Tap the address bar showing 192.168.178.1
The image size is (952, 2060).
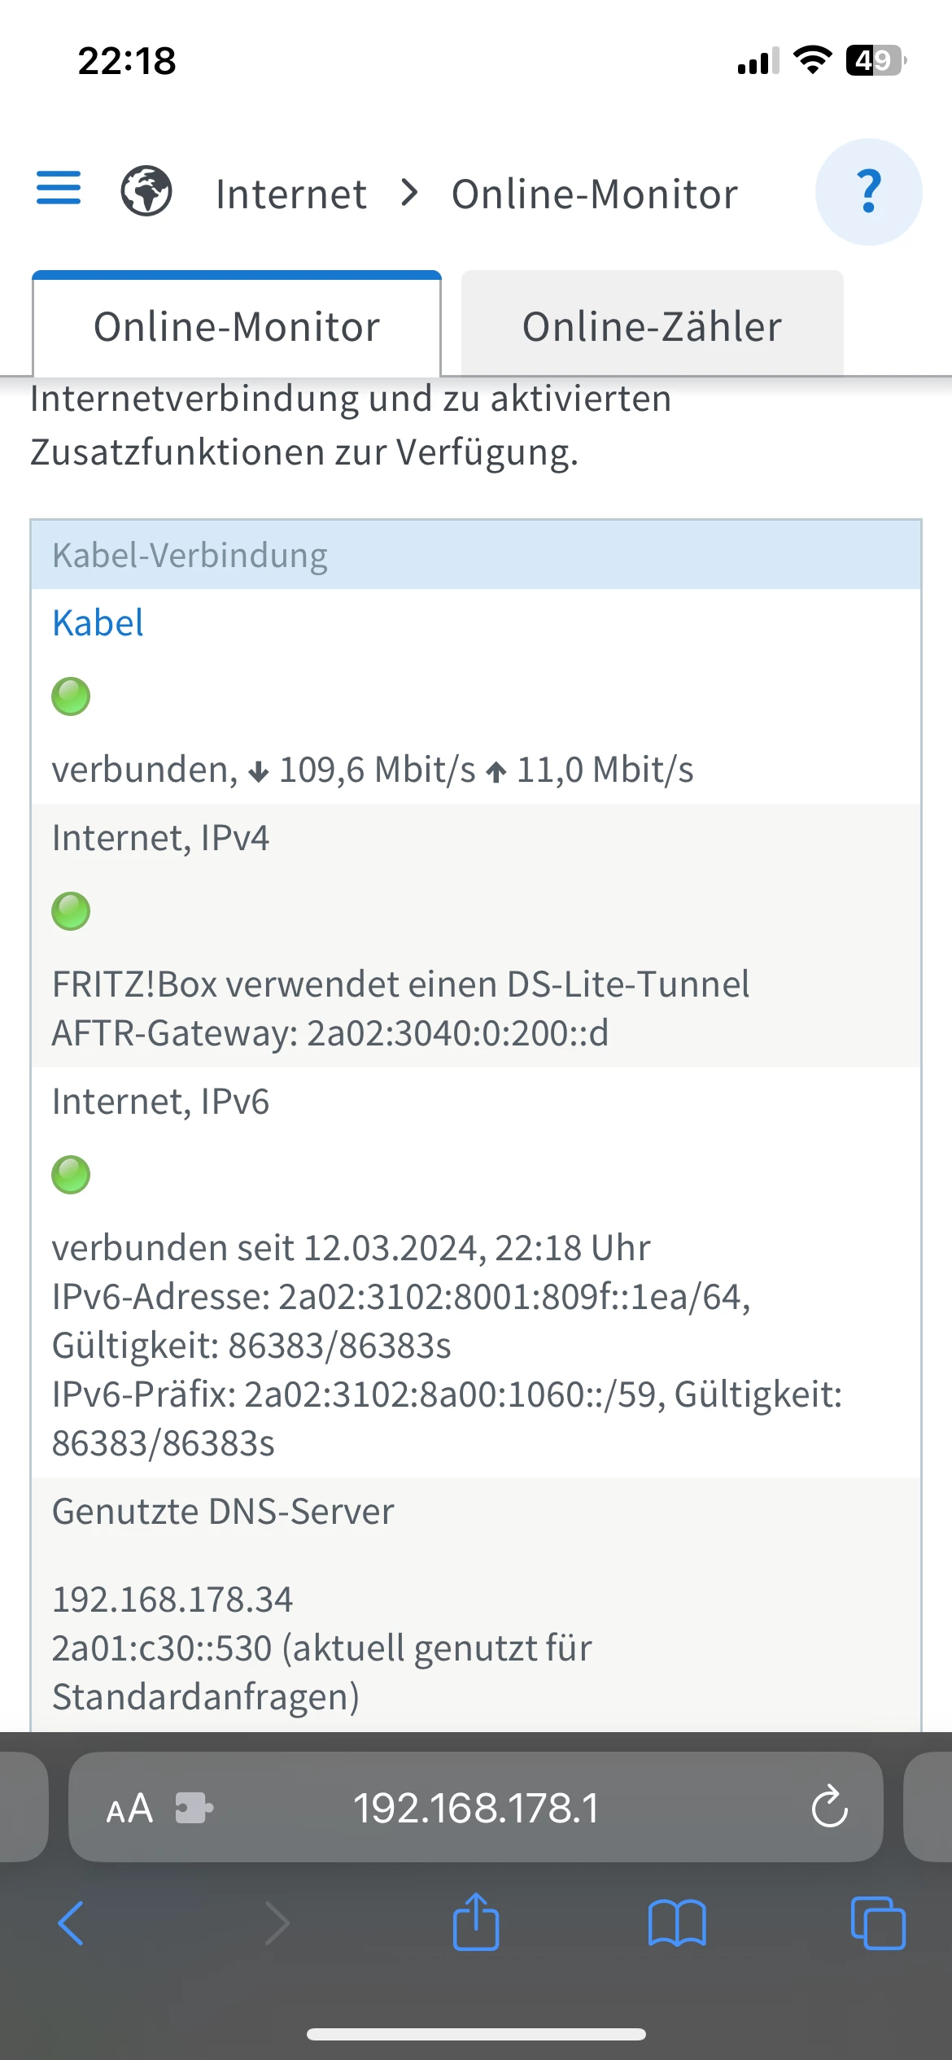pos(476,1808)
